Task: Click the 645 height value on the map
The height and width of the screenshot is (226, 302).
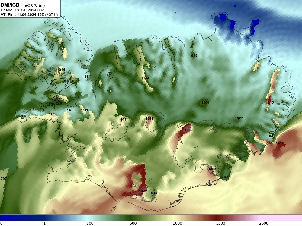Action: click(x=154, y=193)
